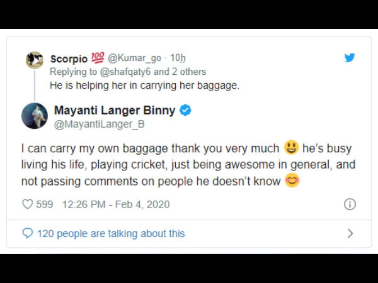This screenshot has height=283, width=378.
Task: Open Scorpio's profile picture
Action: [x=35, y=60]
